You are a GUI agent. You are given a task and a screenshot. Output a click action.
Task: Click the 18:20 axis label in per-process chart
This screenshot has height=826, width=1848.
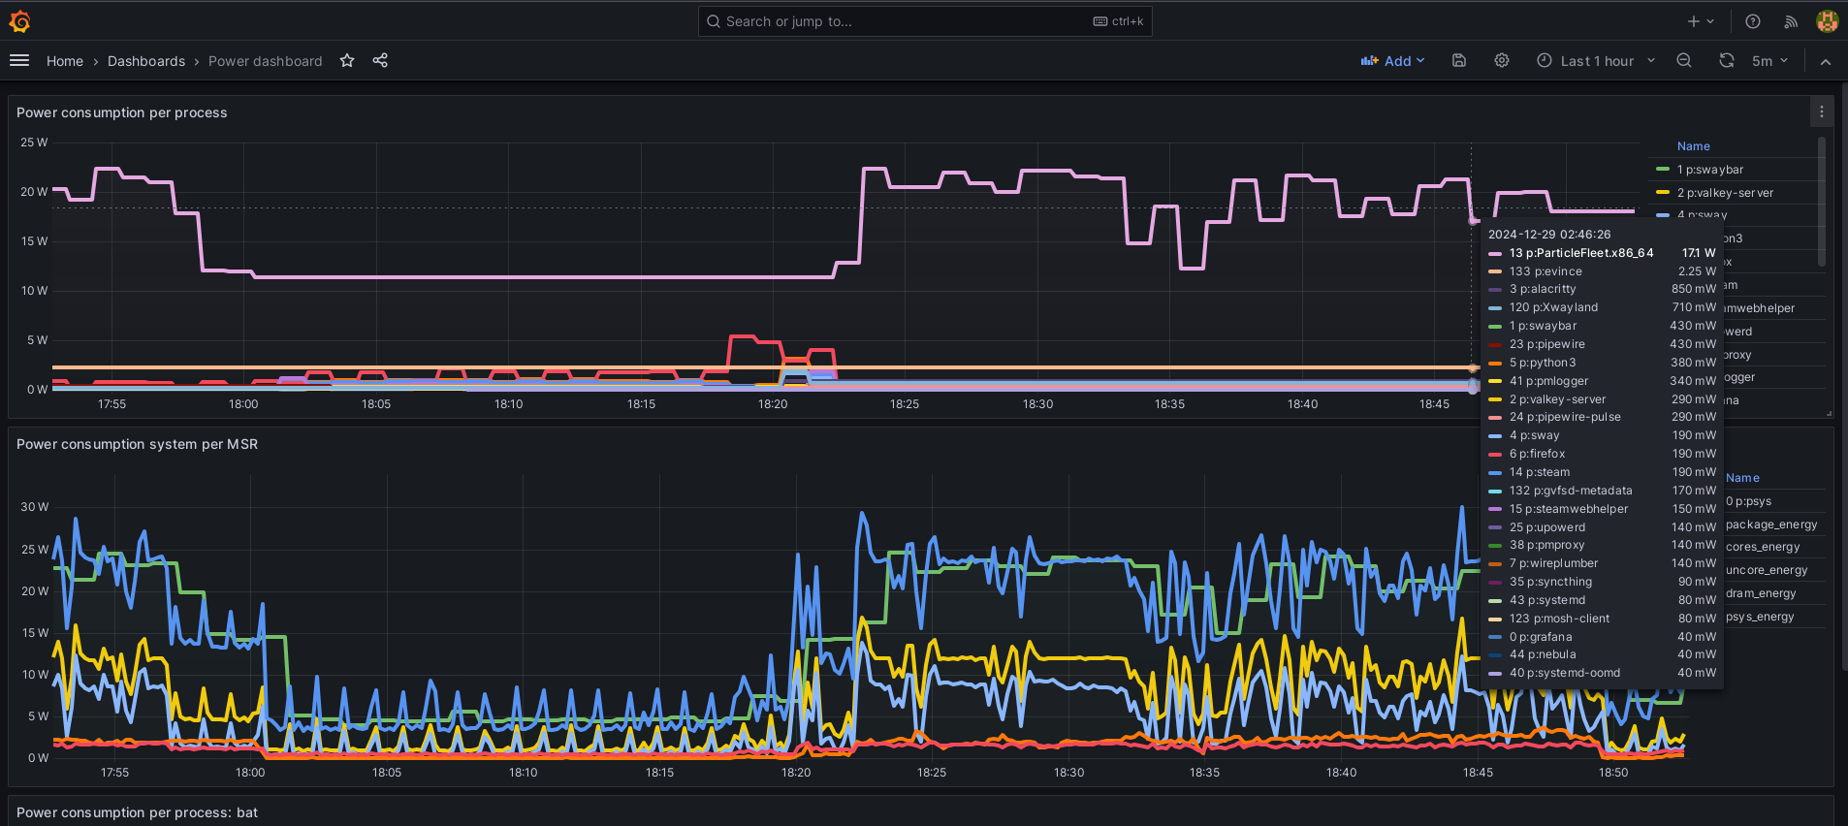pos(773,404)
